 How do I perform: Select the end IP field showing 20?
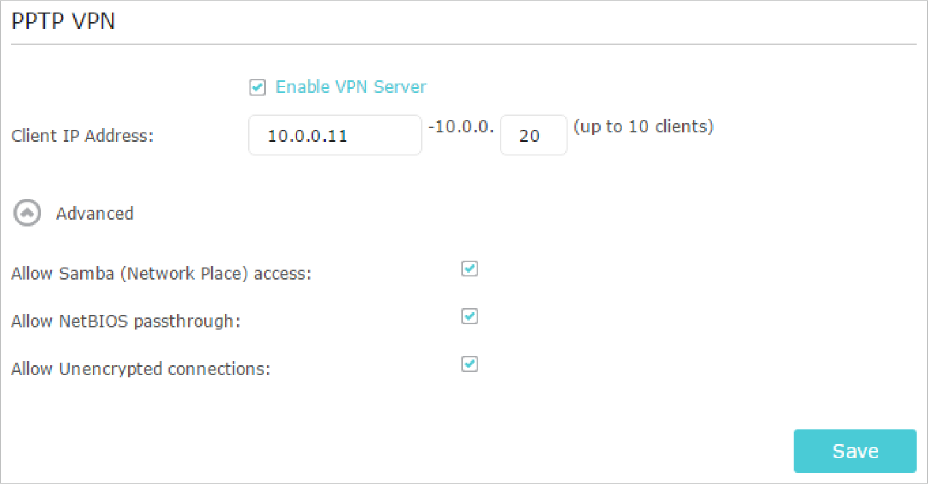(534, 135)
